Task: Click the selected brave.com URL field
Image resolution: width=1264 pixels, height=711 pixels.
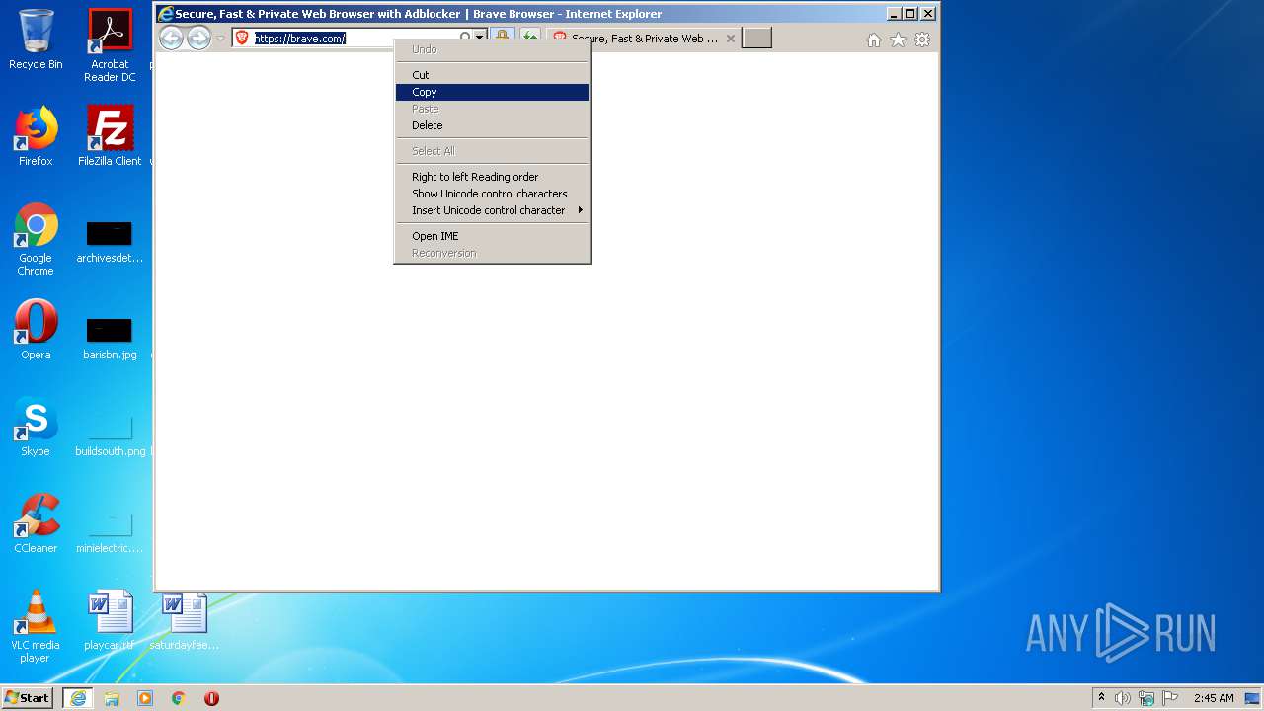Action: [x=300, y=38]
